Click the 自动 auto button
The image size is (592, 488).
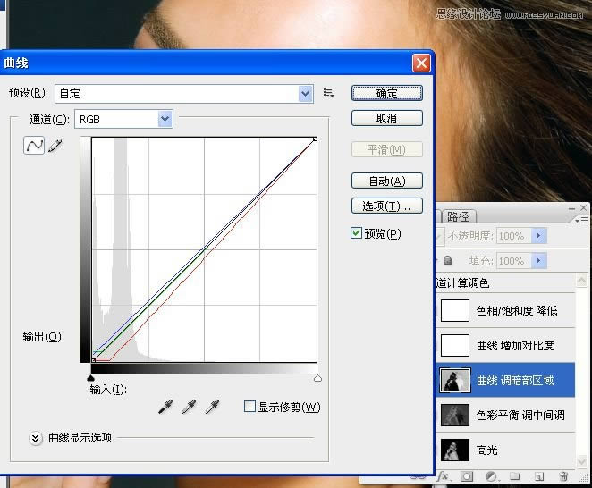coord(386,181)
